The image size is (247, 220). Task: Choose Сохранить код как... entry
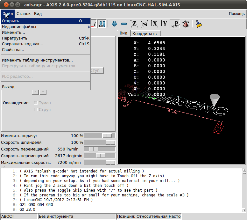(x=46, y=44)
